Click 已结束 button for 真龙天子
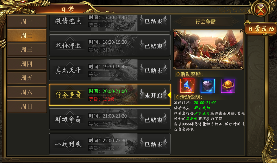The height and width of the screenshot is (163, 277). pos(153,71)
